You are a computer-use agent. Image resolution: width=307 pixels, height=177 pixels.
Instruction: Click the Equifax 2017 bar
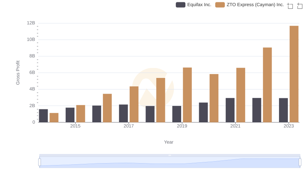click(123, 113)
